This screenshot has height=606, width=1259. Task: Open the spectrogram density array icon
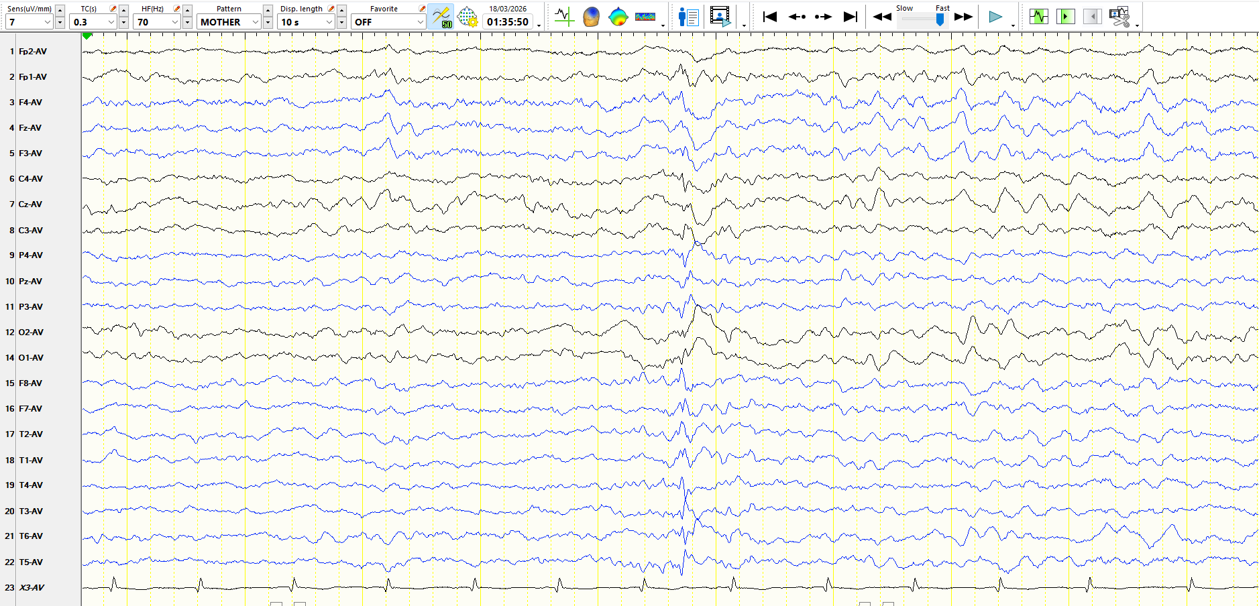[645, 16]
